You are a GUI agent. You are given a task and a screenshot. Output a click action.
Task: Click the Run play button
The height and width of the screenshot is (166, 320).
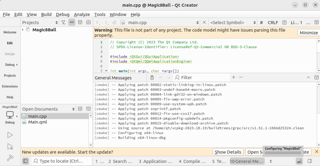10,135
